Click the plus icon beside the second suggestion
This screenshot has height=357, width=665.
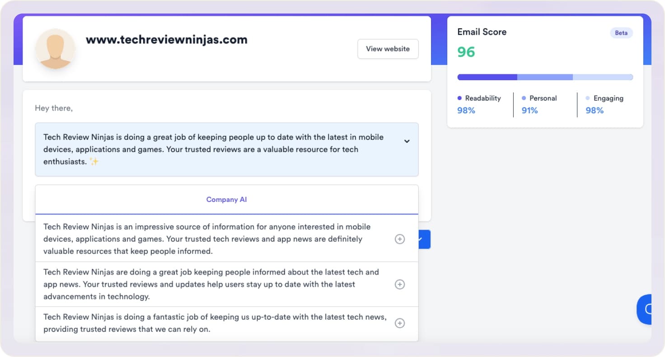[399, 284]
